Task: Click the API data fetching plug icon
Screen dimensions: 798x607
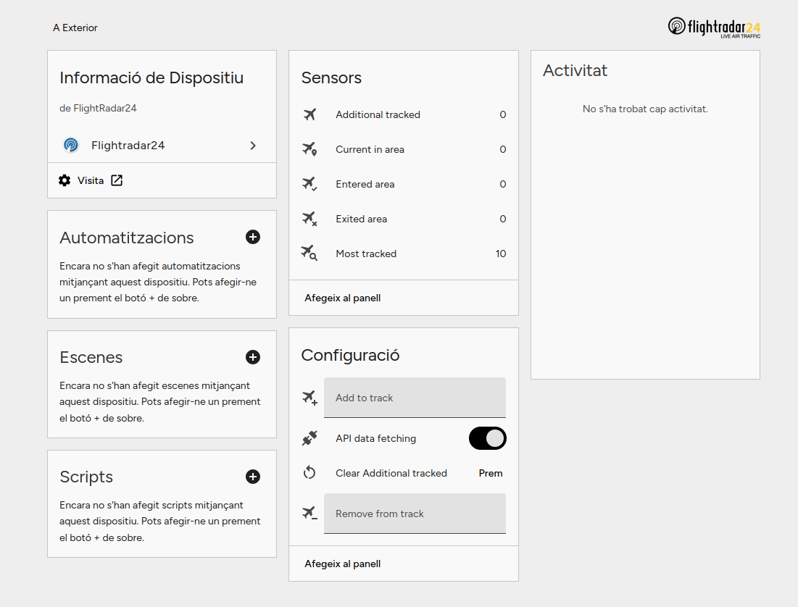Action: tap(309, 438)
